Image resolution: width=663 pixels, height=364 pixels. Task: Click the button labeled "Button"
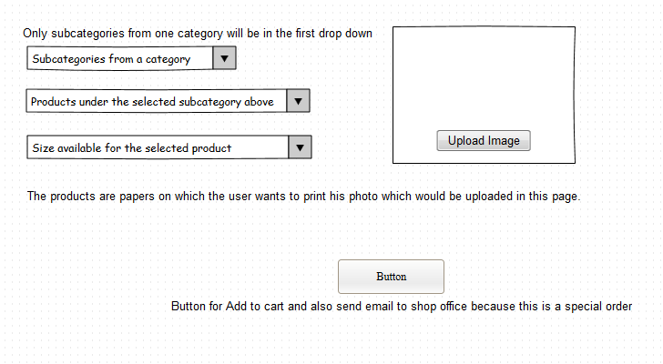click(391, 277)
